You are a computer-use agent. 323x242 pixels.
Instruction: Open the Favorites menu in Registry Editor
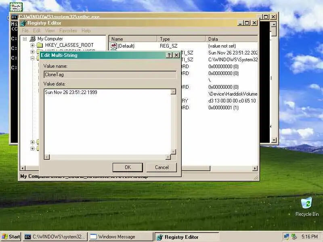(68, 31)
